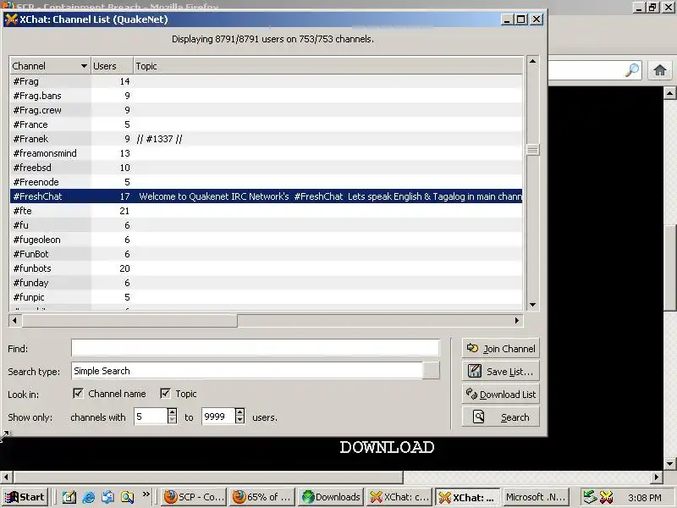The image size is (677, 508).
Task: Click the Outlook Express quick launch icon
Action: [x=108, y=497]
